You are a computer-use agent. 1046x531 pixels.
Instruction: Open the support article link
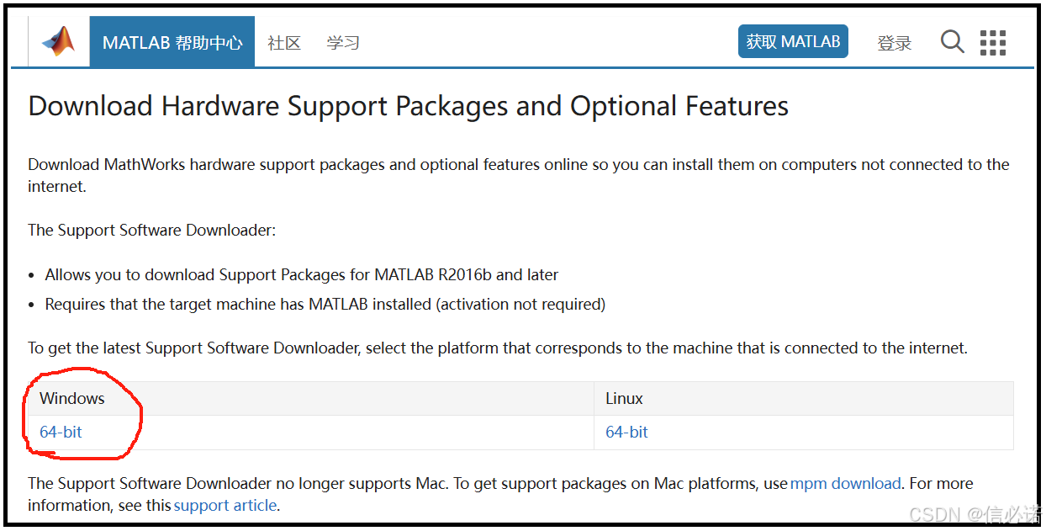click(x=225, y=505)
